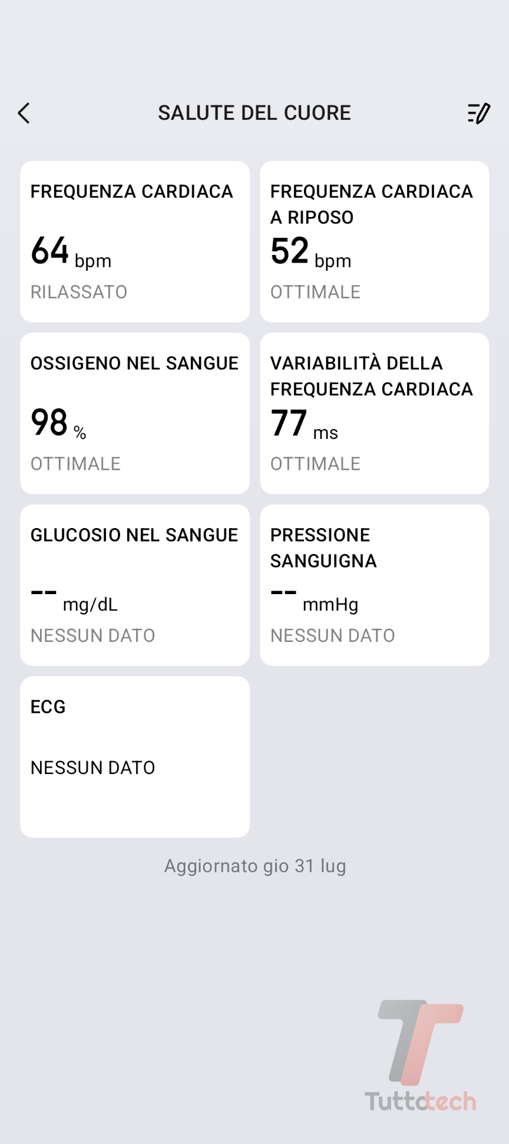509x1144 pixels.
Task: Open the edit list icon in header
Action: pyautogui.click(x=478, y=113)
